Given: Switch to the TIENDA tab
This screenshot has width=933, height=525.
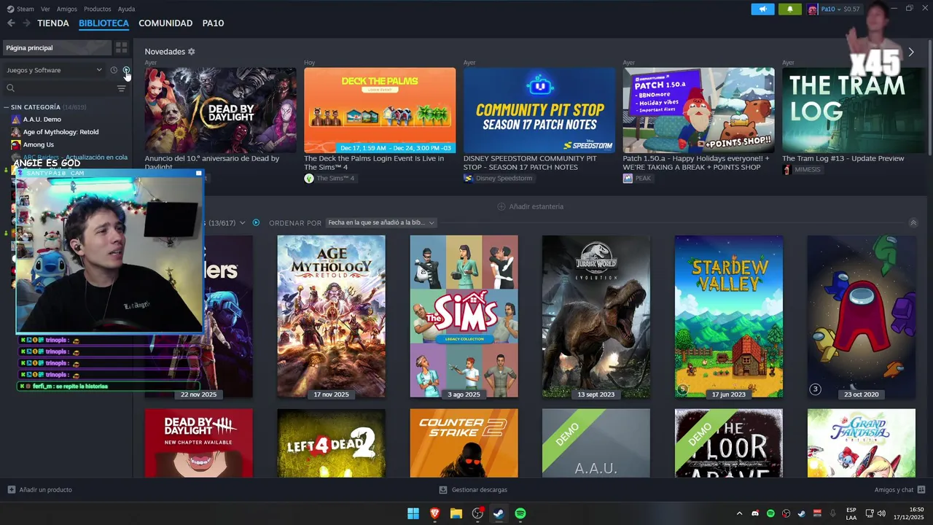Looking at the screenshot, I should tap(53, 23).
